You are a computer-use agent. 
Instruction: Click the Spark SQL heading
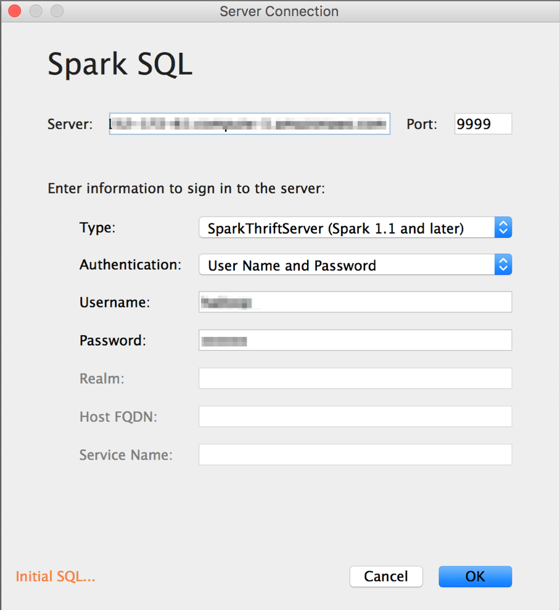pyautogui.click(x=120, y=65)
